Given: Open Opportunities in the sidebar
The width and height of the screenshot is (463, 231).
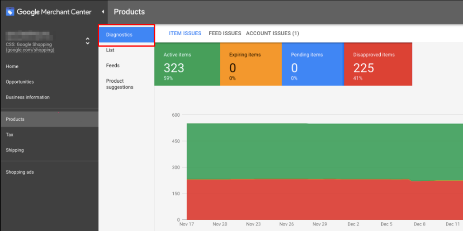Looking at the screenshot, I should (x=20, y=82).
